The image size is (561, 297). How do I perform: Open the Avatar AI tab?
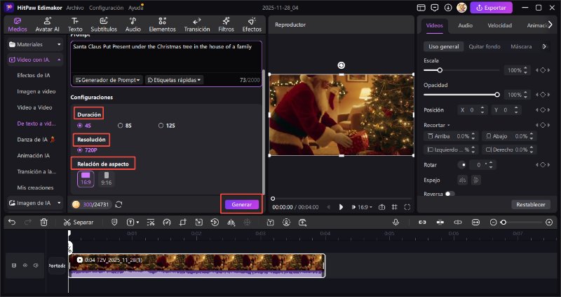(x=47, y=25)
